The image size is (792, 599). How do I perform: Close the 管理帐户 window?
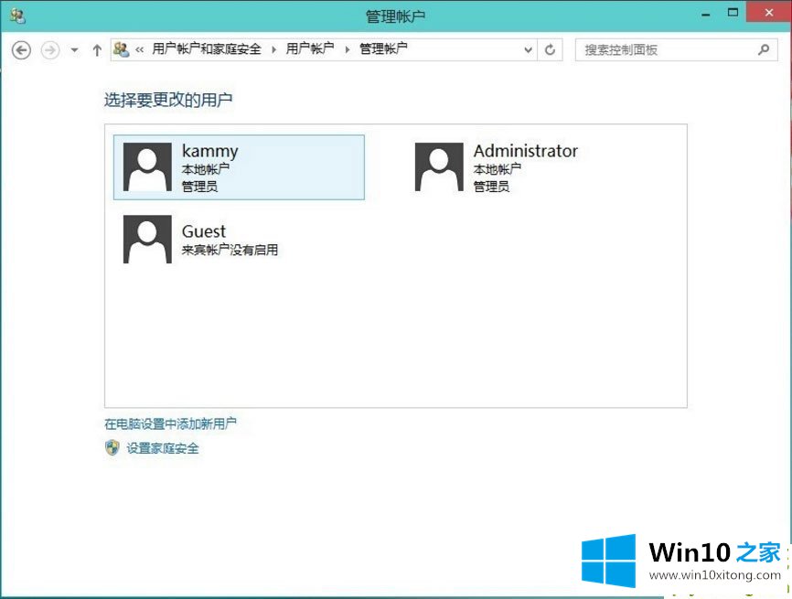tap(769, 12)
